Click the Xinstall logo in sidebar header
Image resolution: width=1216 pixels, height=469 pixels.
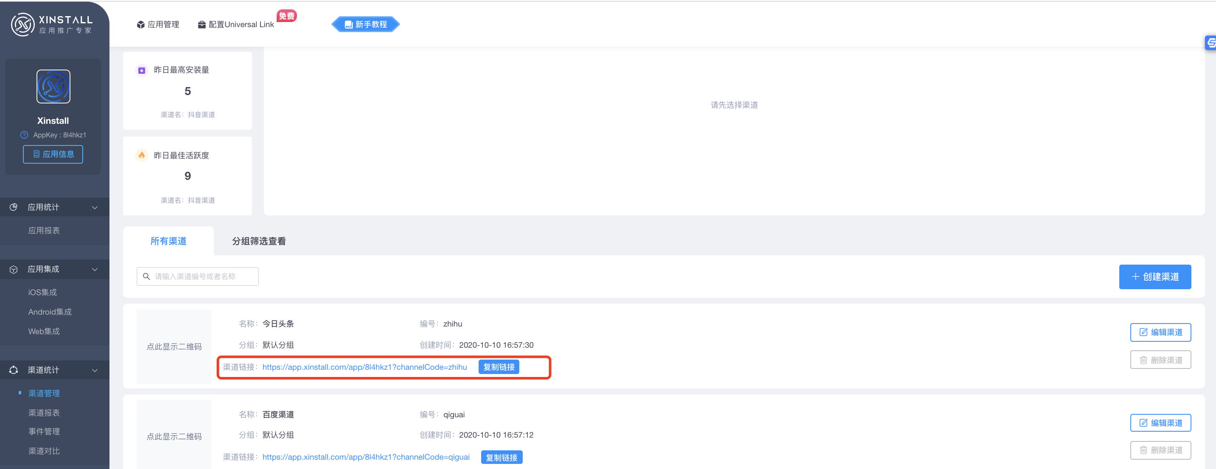tap(52, 24)
